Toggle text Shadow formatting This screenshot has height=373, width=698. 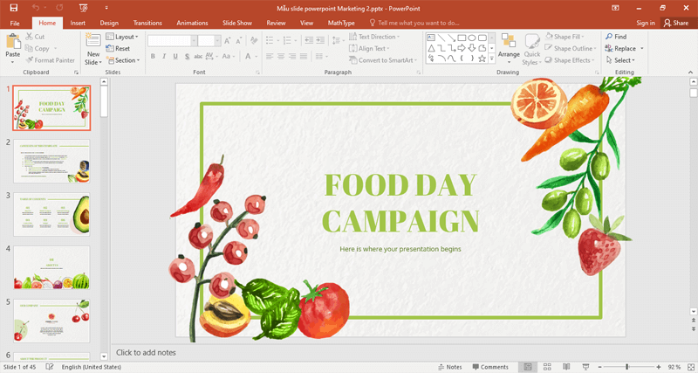187,56
